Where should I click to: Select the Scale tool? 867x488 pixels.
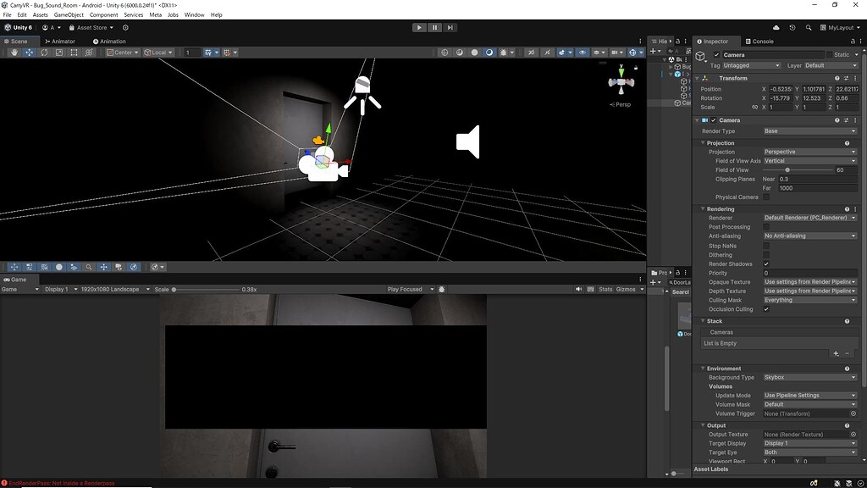pos(58,52)
